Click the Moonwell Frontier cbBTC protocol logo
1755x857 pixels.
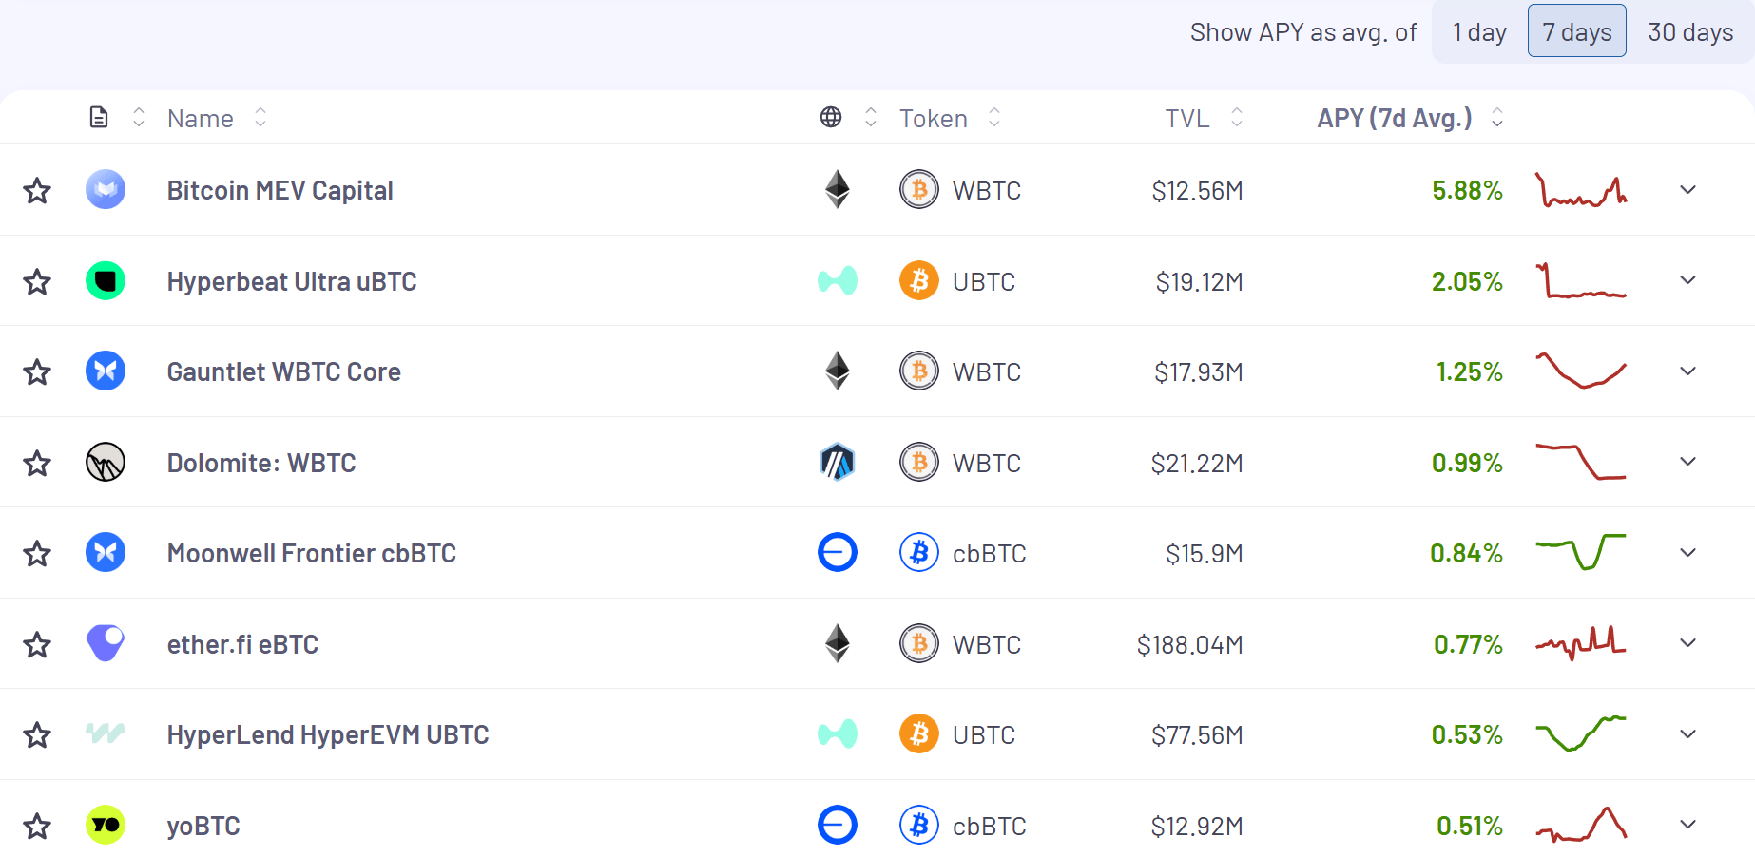pyautogui.click(x=106, y=552)
